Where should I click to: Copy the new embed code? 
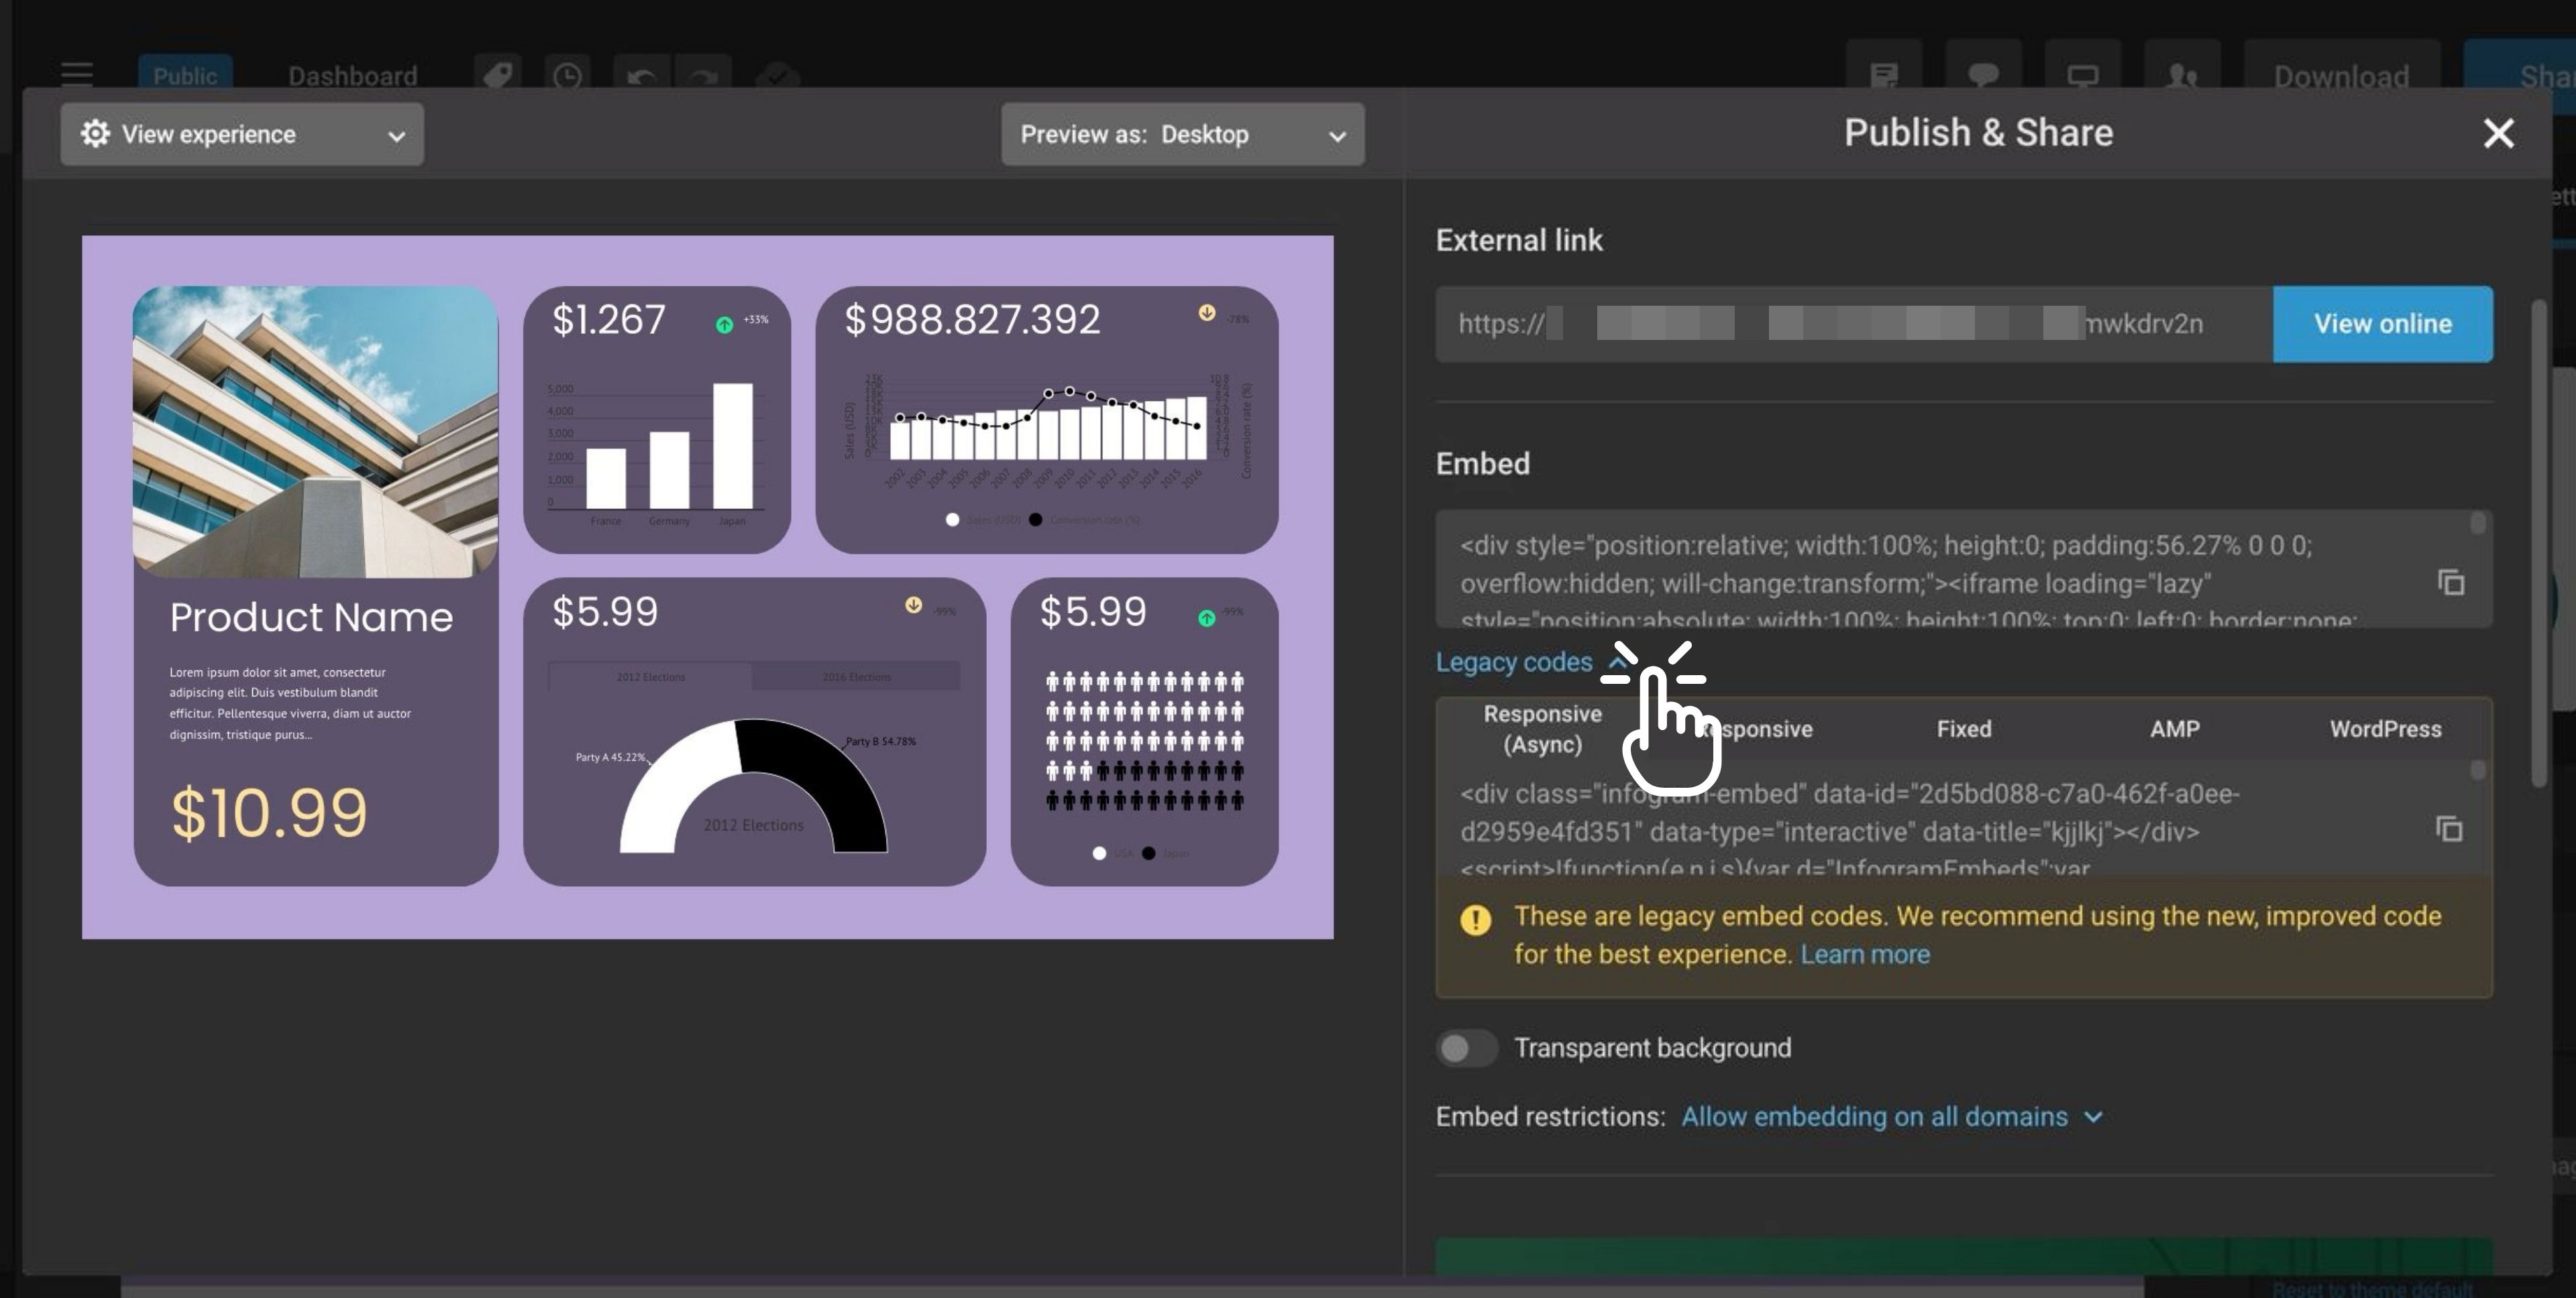click(2451, 581)
